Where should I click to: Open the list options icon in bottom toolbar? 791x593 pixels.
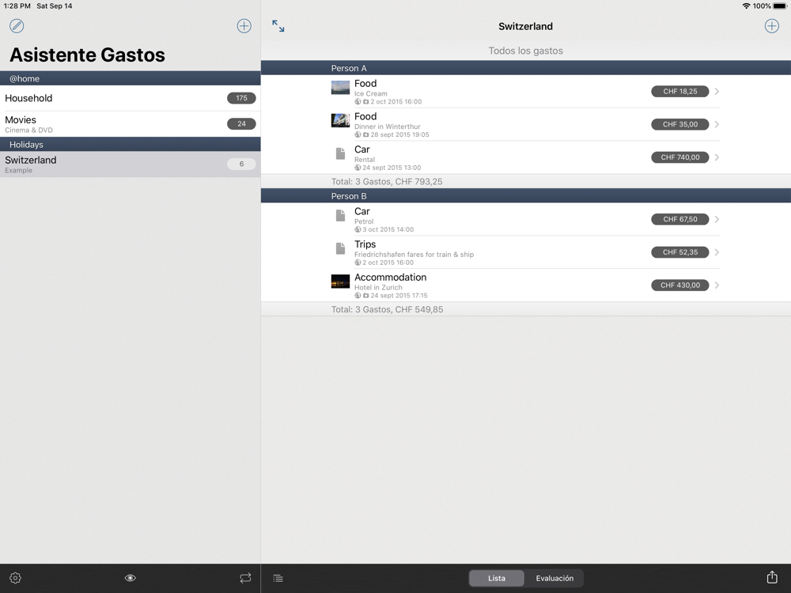tap(278, 579)
